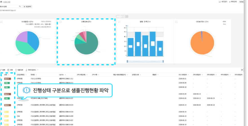Tick the checkbox of the third table row
248x126 pixels.
[x=1, y=87]
